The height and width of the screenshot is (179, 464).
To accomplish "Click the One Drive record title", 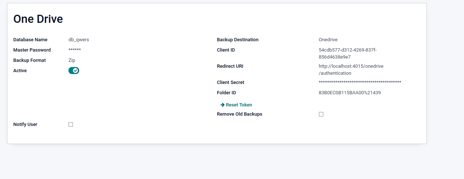I will click(x=38, y=19).
